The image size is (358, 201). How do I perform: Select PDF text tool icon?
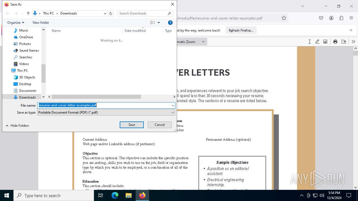[x=309, y=42]
